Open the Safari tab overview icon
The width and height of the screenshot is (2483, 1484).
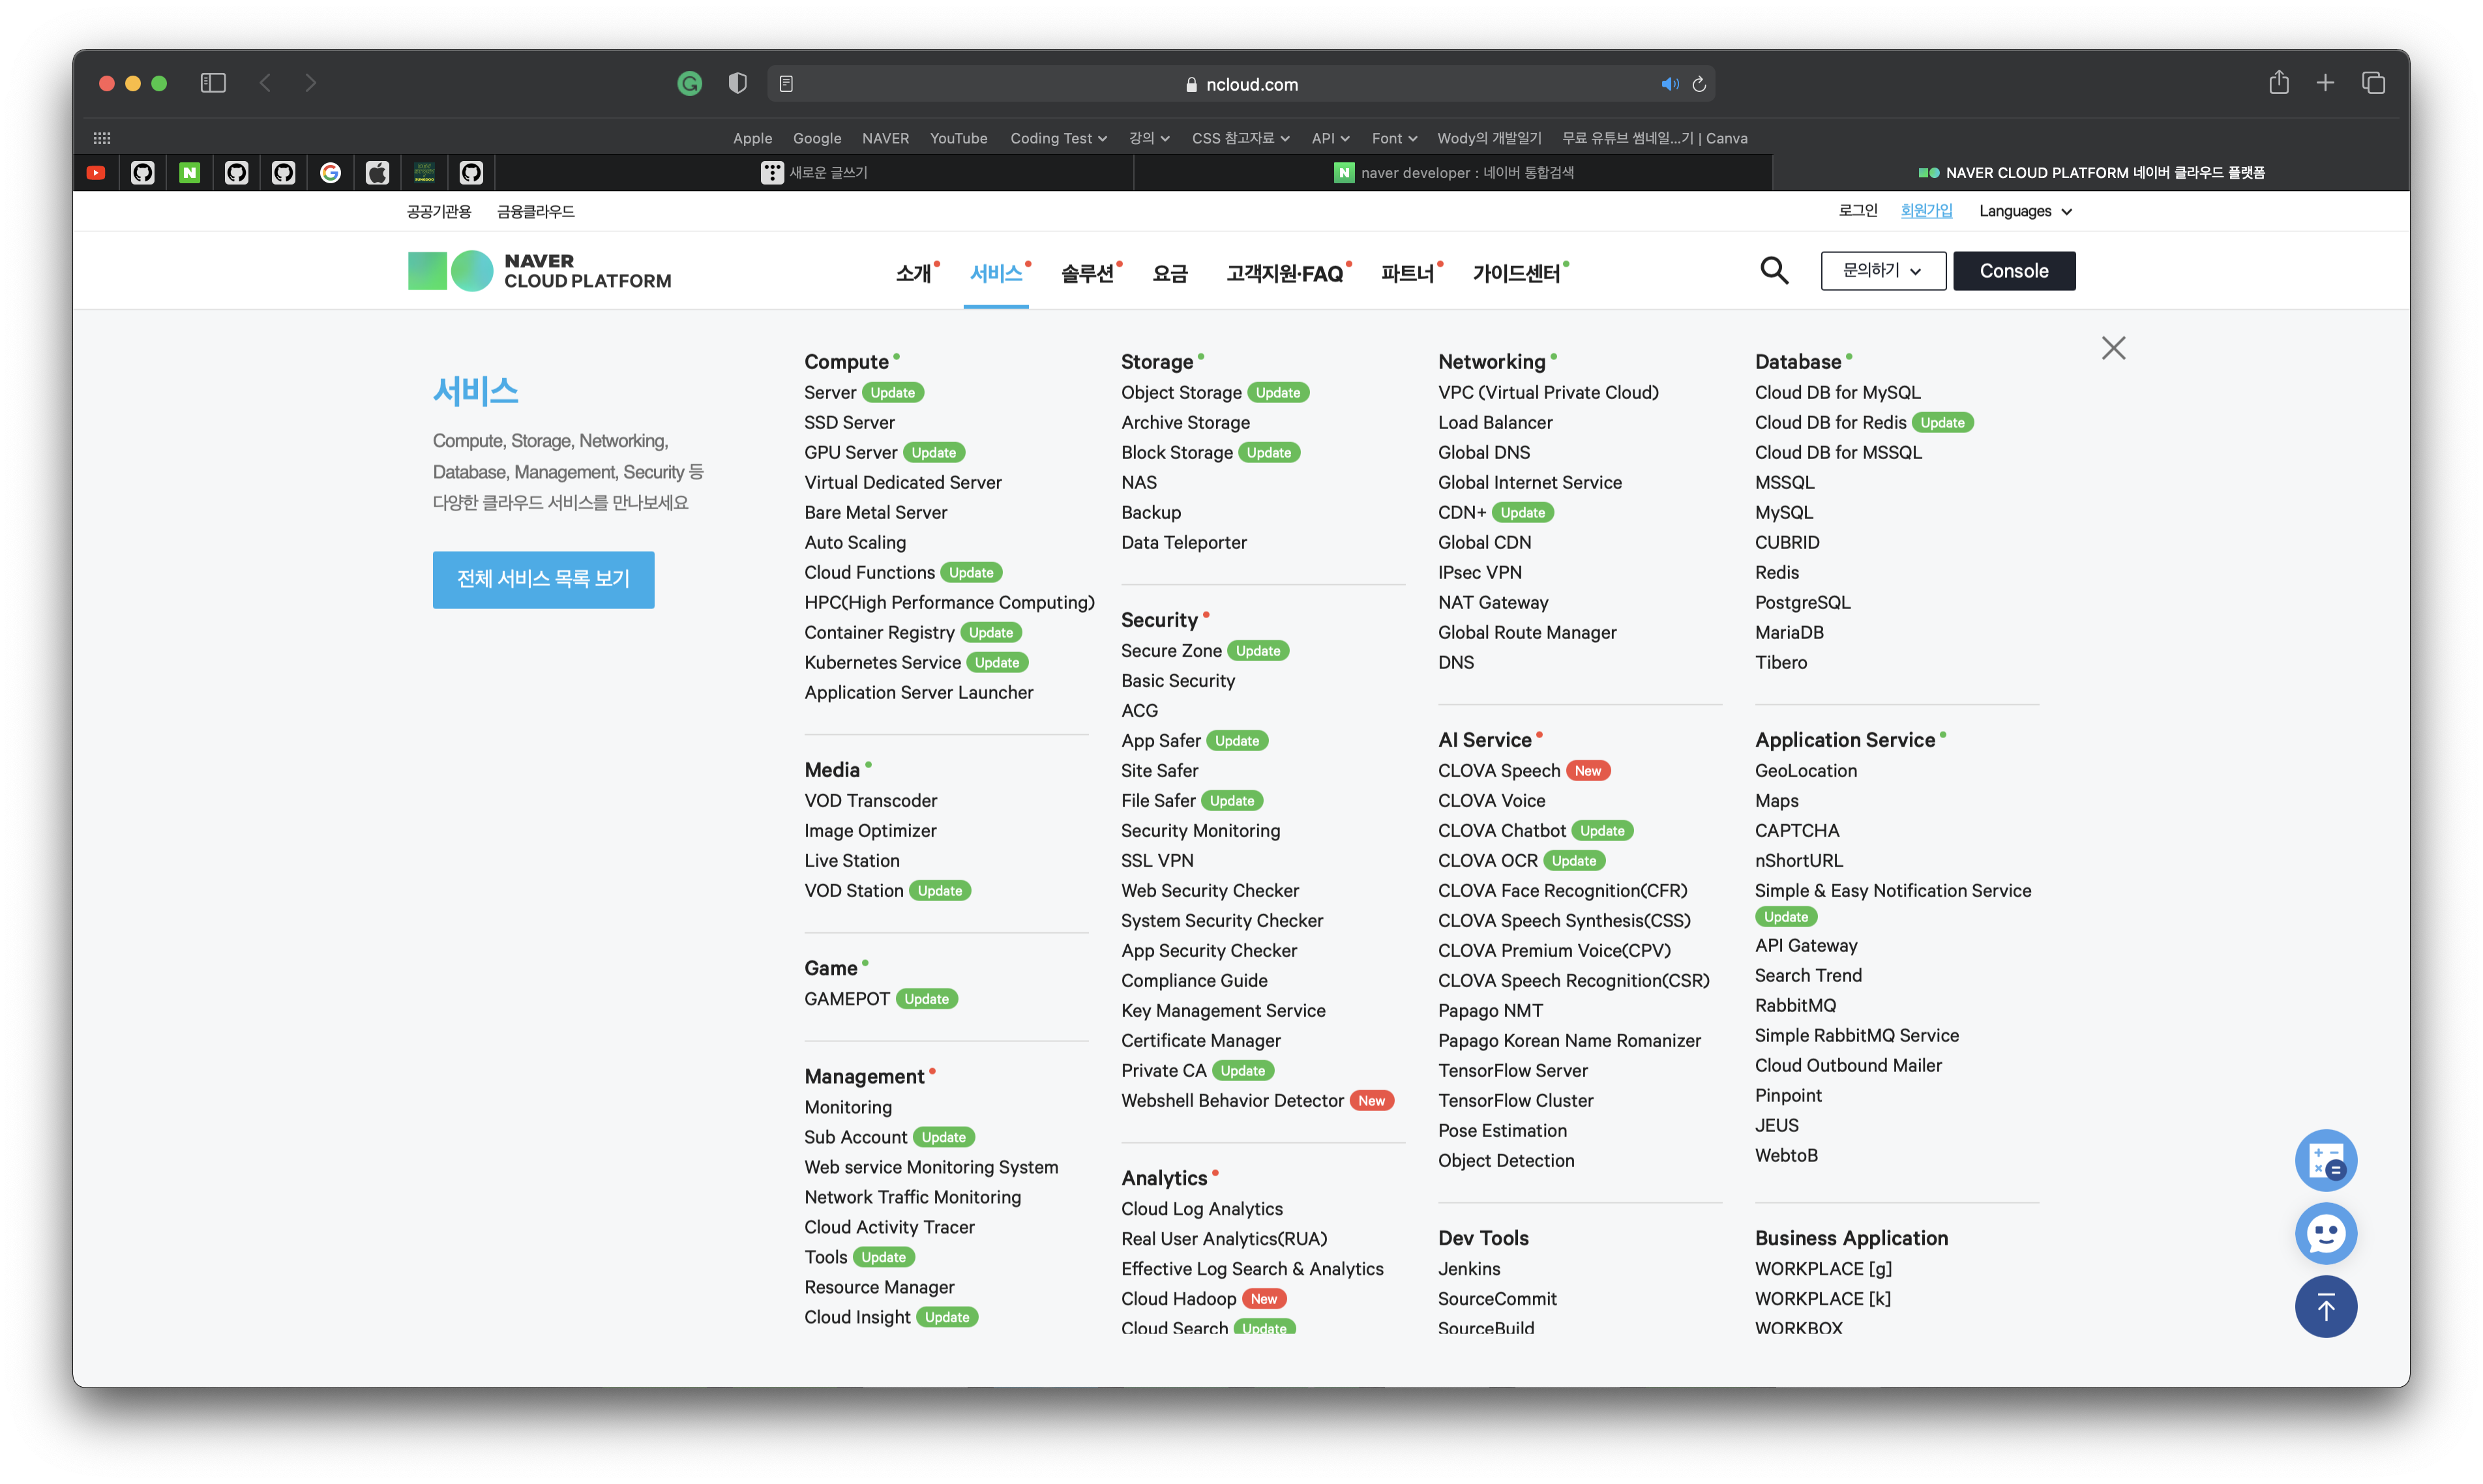pos(2373,83)
